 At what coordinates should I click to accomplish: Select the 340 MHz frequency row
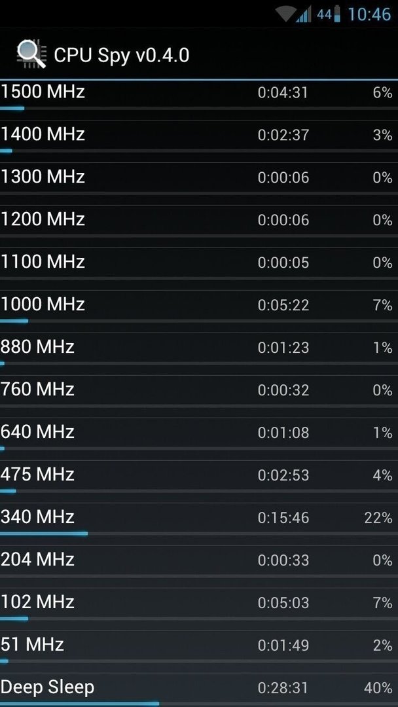pyautogui.click(x=199, y=520)
